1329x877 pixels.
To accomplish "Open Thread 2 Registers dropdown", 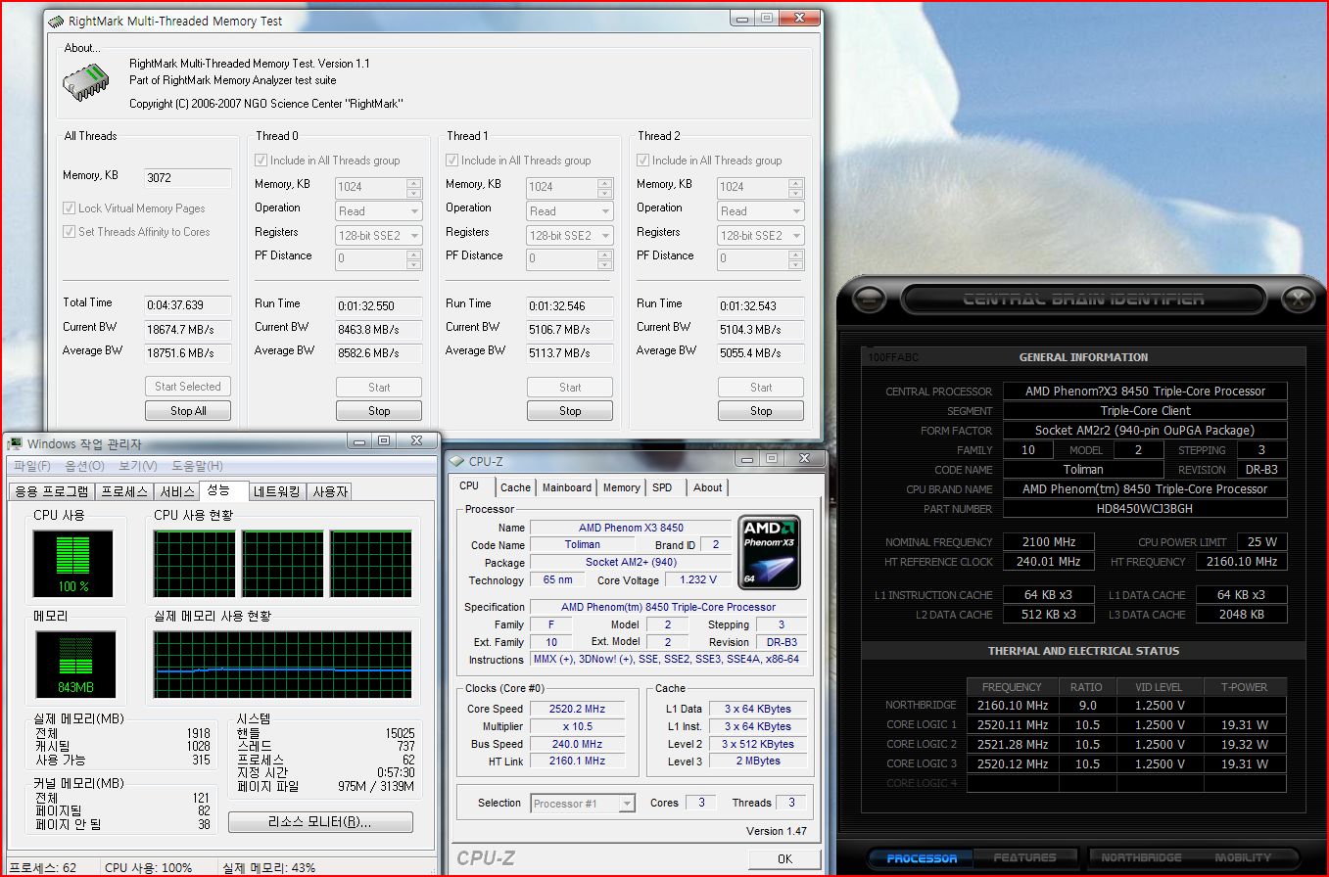I will point(761,235).
